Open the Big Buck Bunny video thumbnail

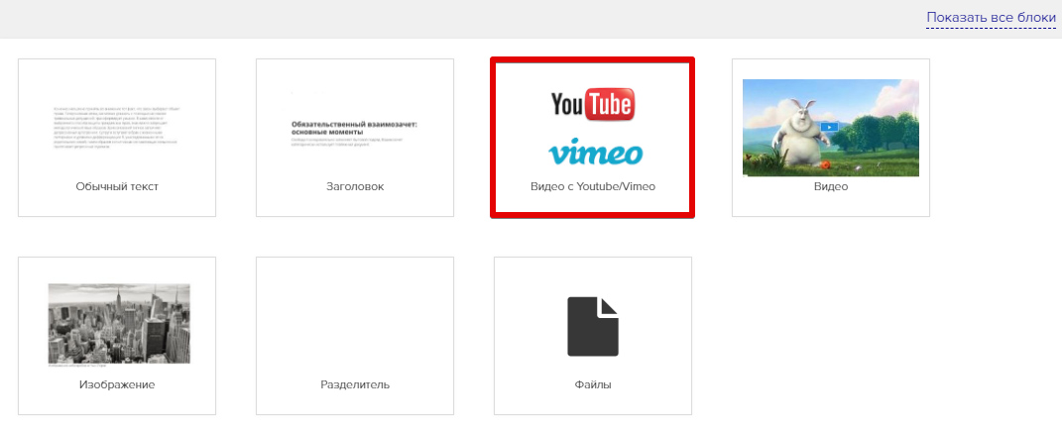(x=831, y=128)
